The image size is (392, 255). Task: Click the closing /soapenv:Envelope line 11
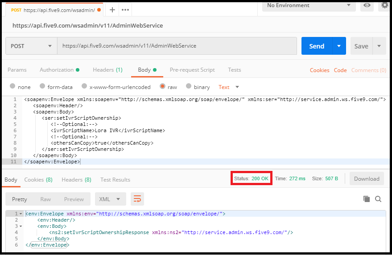click(52, 162)
